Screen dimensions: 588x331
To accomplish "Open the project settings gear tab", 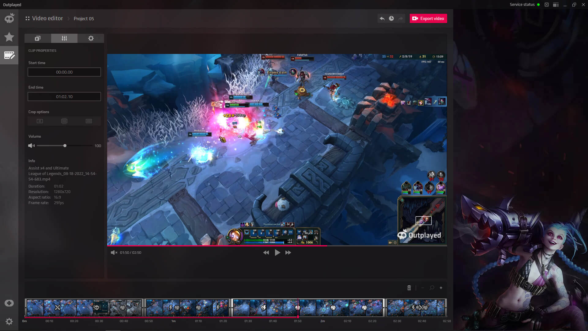I will (x=91, y=38).
